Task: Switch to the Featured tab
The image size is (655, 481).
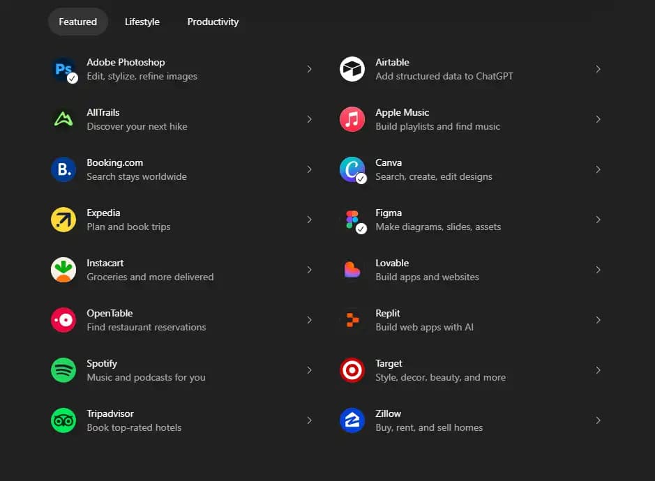Action: tap(77, 22)
